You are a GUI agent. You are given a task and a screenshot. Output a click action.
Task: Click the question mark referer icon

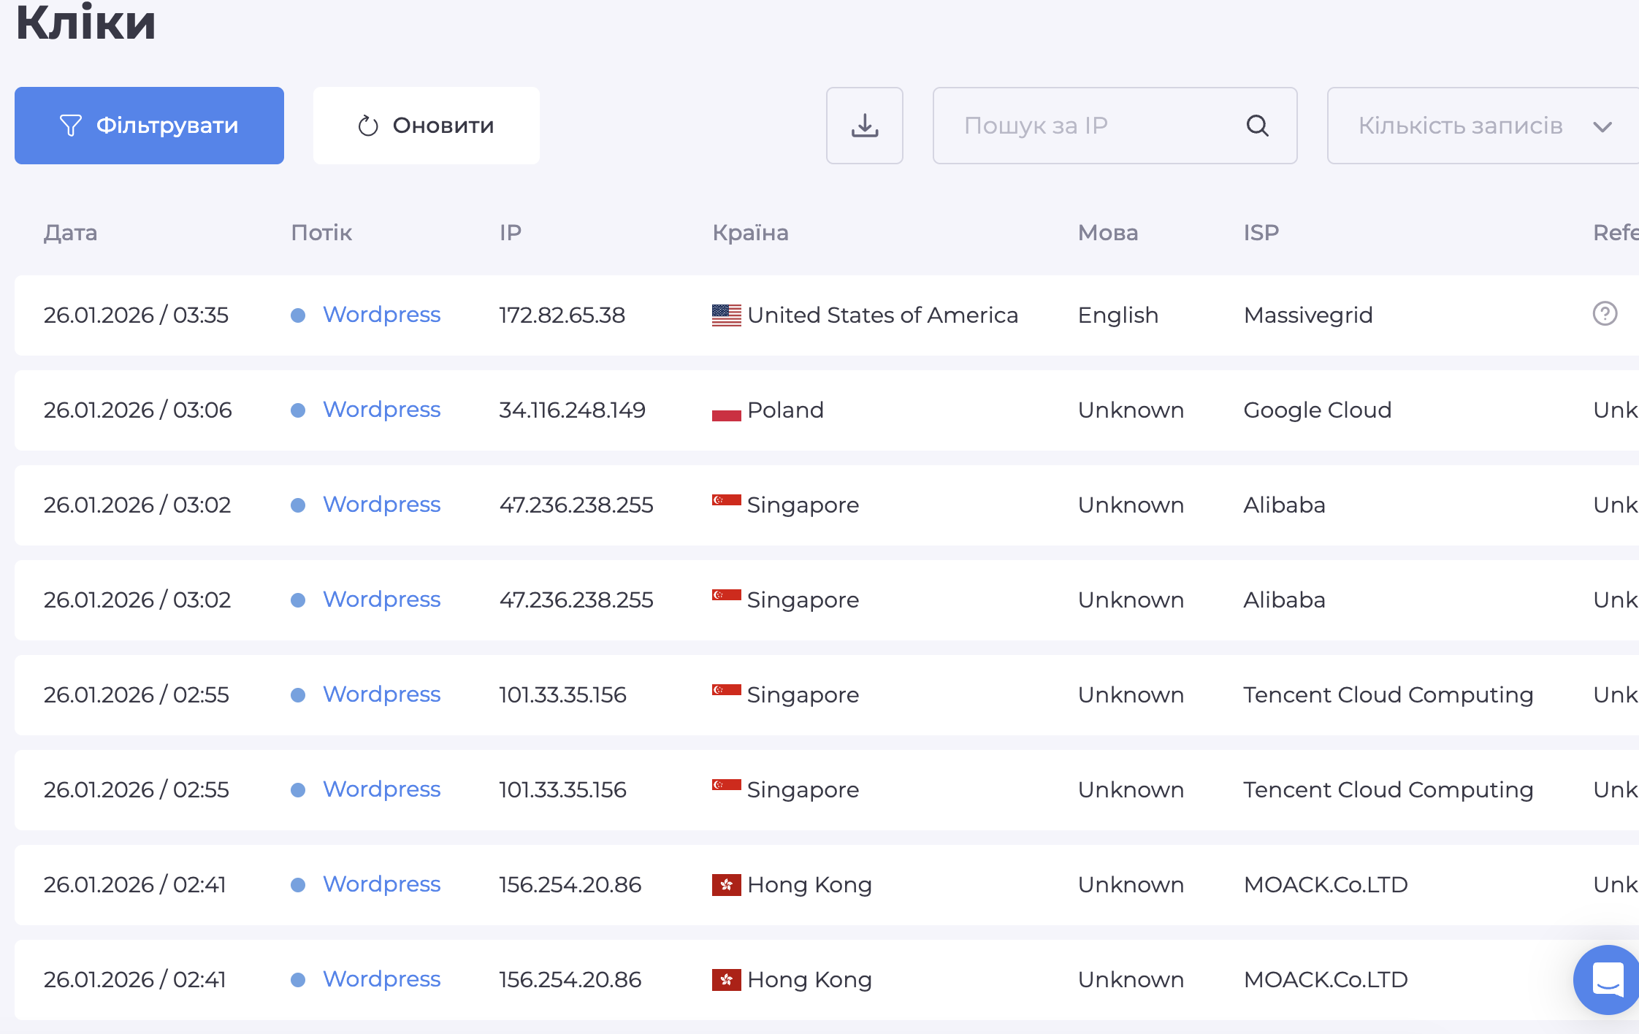click(x=1605, y=314)
